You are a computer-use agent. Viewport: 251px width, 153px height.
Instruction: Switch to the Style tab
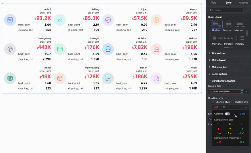228,3
